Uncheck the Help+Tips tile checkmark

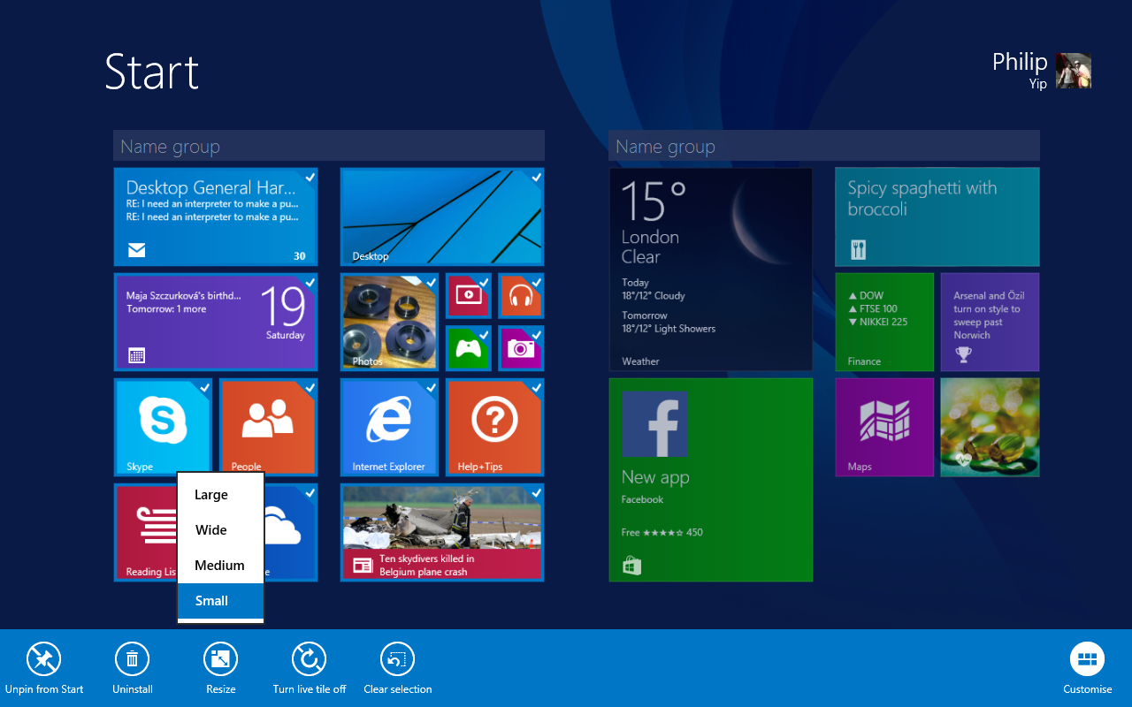coord(536,387)
